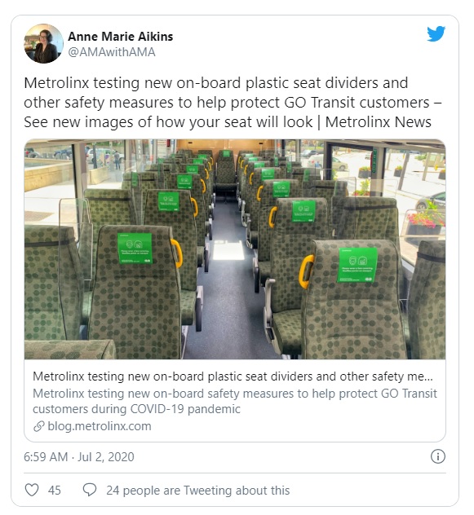Click the Anne Marie Aikins display name
This screenshot has width=474, height=515.
click(x=121, y=37)
